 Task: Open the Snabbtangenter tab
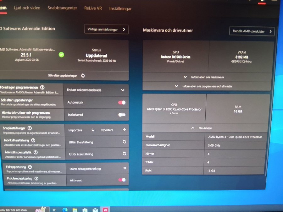pyautogui.click(x=62, y=8)
